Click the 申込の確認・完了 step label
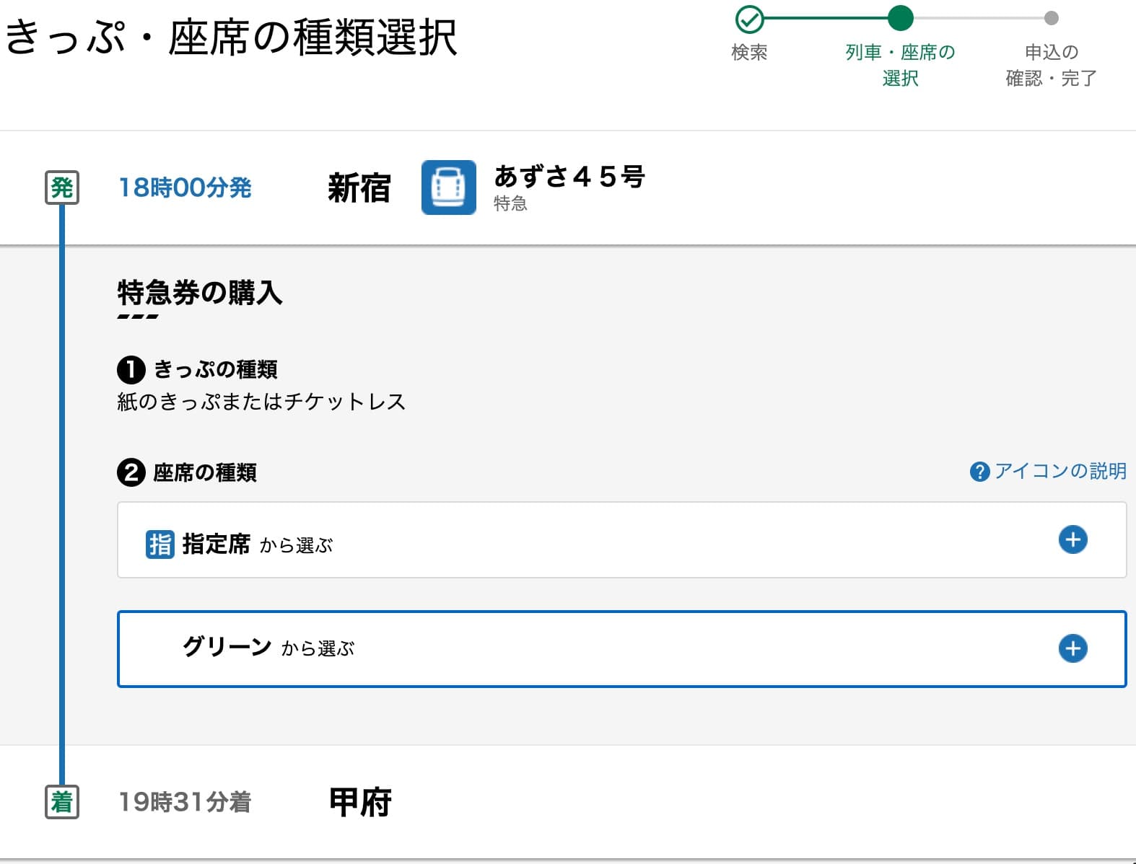This screenshot has height=864, width=1136. tap(1052, 65)
